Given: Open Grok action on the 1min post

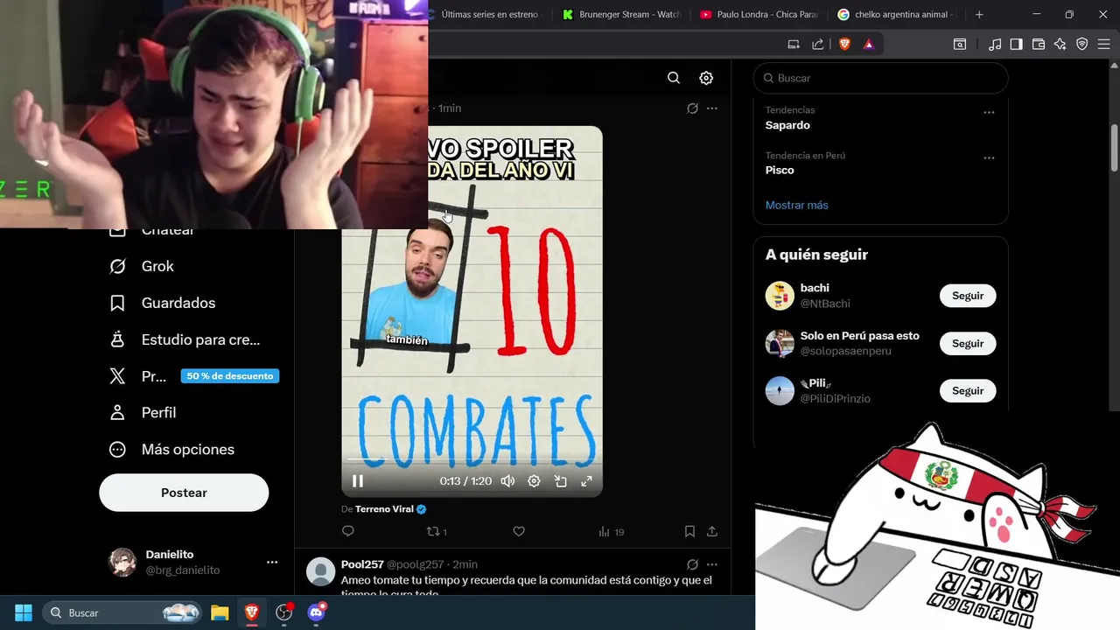Looking at the screenshot, I should click(692, 108).
